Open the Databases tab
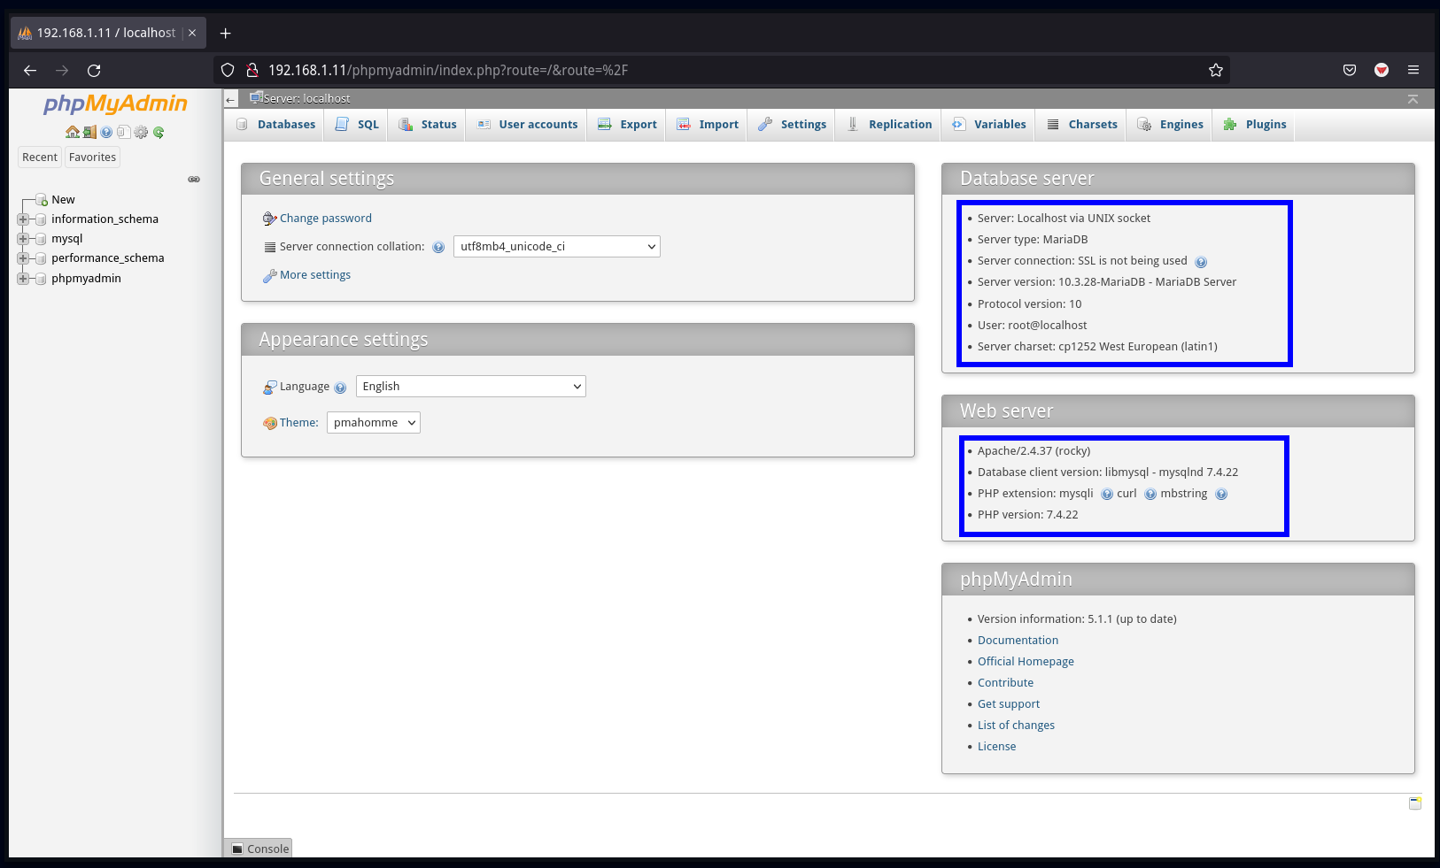This screenshot has height=868, width=1440. tap(275, 125)
